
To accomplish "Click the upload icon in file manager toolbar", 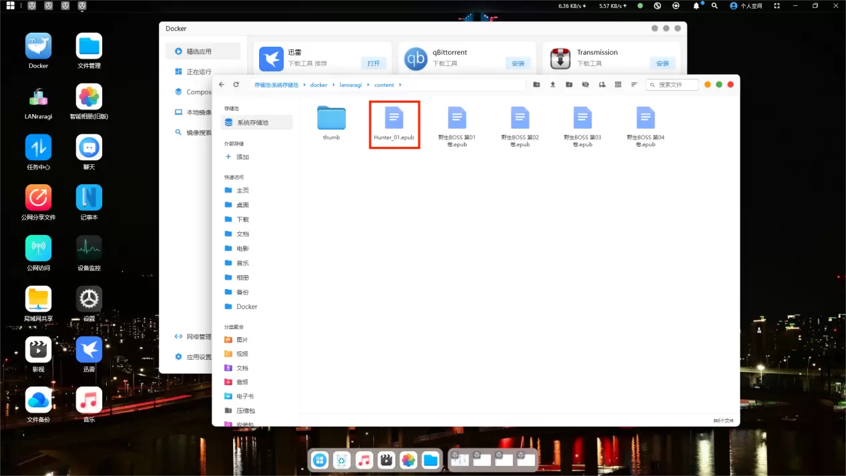I will tap(553, 85).
